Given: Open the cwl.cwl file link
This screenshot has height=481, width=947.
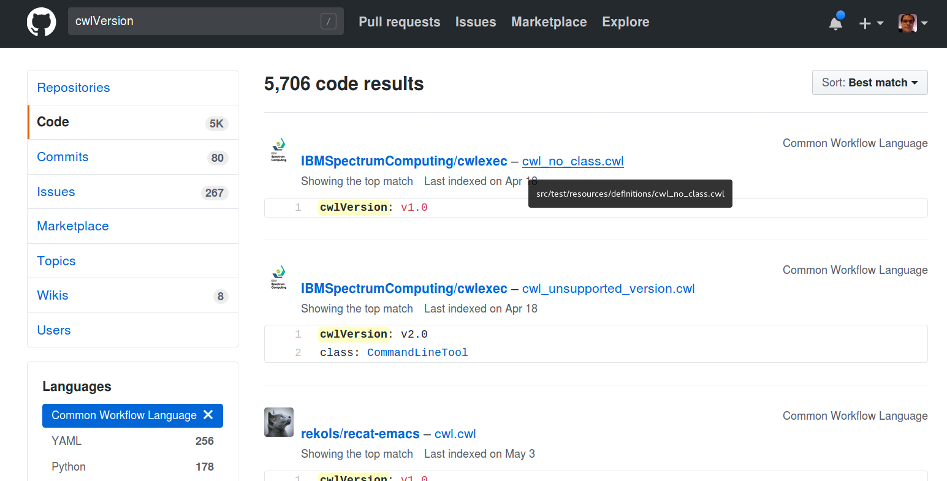Looking at the screenshot, I should point(455,434).
